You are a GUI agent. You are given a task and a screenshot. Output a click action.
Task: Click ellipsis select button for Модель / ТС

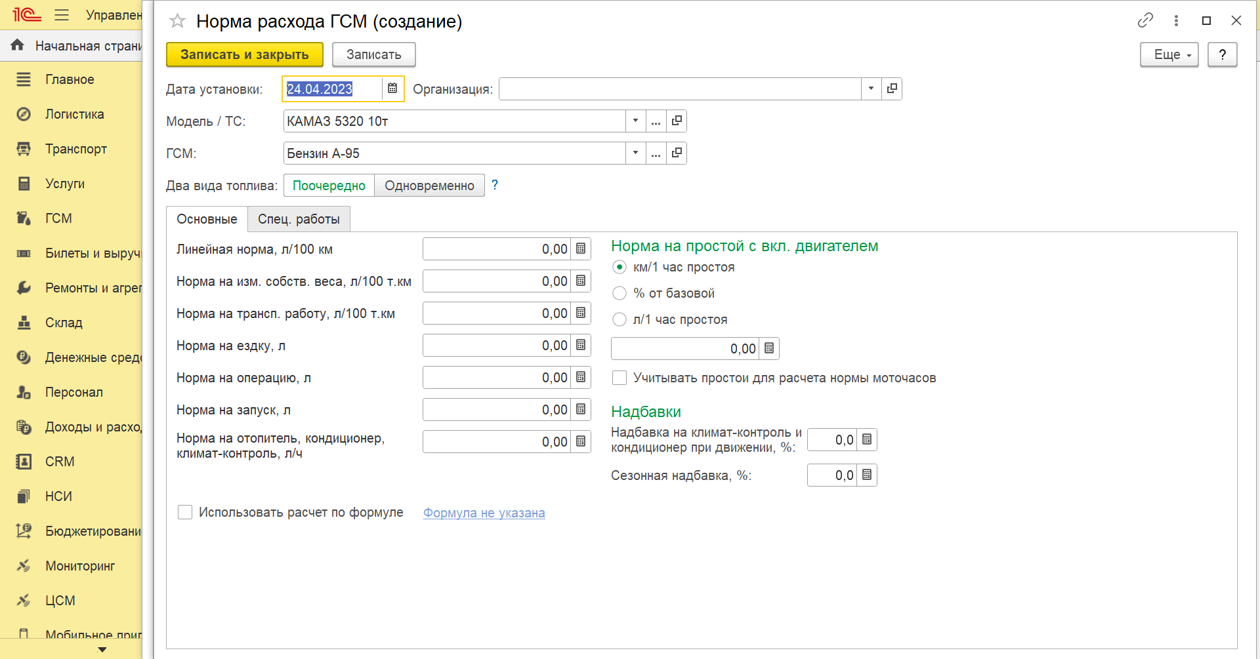(x=656, y=121)
